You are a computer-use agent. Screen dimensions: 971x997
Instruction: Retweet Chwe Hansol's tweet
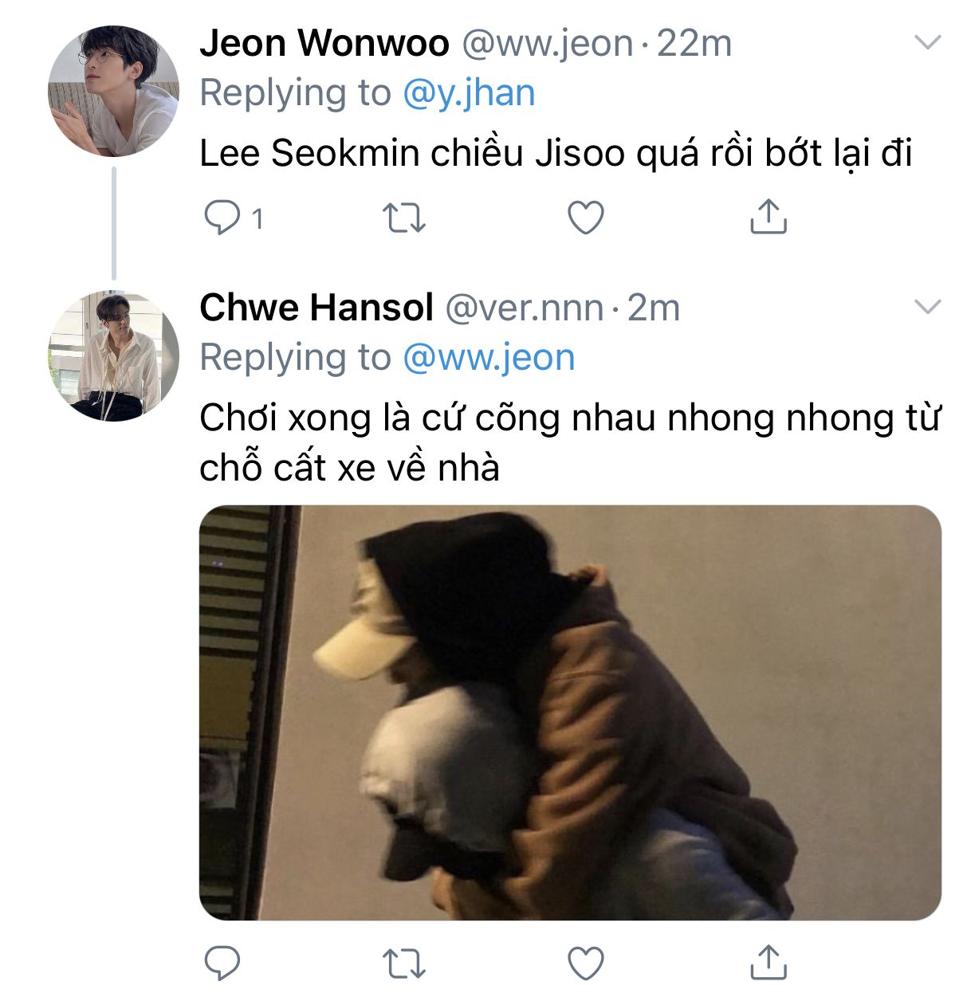[404, 963]
